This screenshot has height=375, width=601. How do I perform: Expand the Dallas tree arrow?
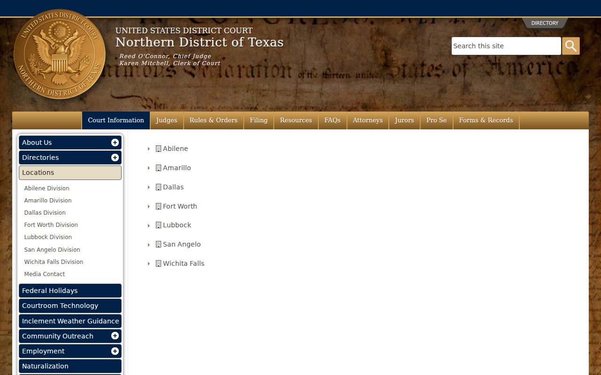[x=149, y=187]
